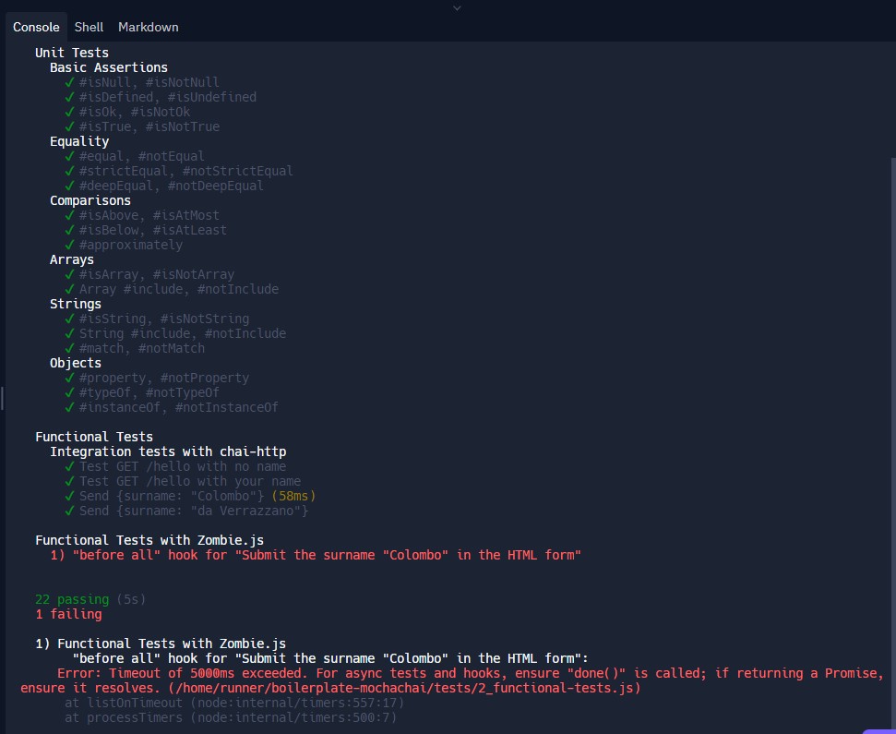Open the Markdown tab
This screenshot has height=734, width=896.
[x=148, y=27]
